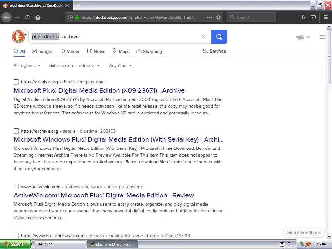Clear the DuckDuckGo search query

(204, 37)
